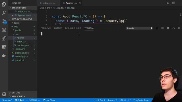
Task: Switch to the Problems panel tab
Action: 45,28
